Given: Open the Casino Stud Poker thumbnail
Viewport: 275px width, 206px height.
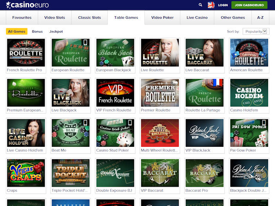Looking at the screenshot, I should tap(115, 133).
